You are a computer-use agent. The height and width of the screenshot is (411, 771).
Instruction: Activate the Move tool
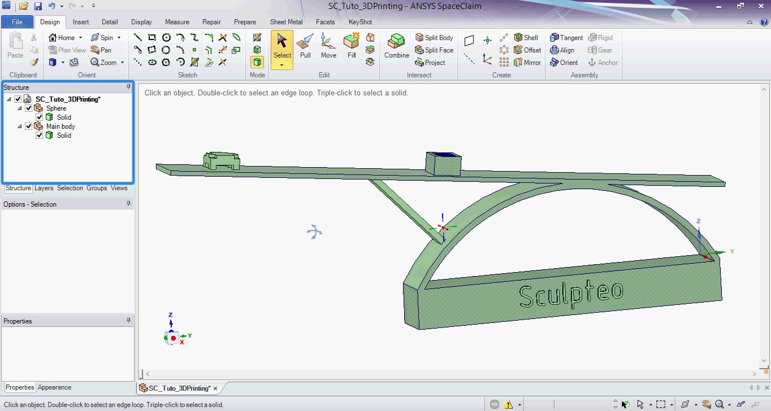pyautogui.click(x=328, y=46)
